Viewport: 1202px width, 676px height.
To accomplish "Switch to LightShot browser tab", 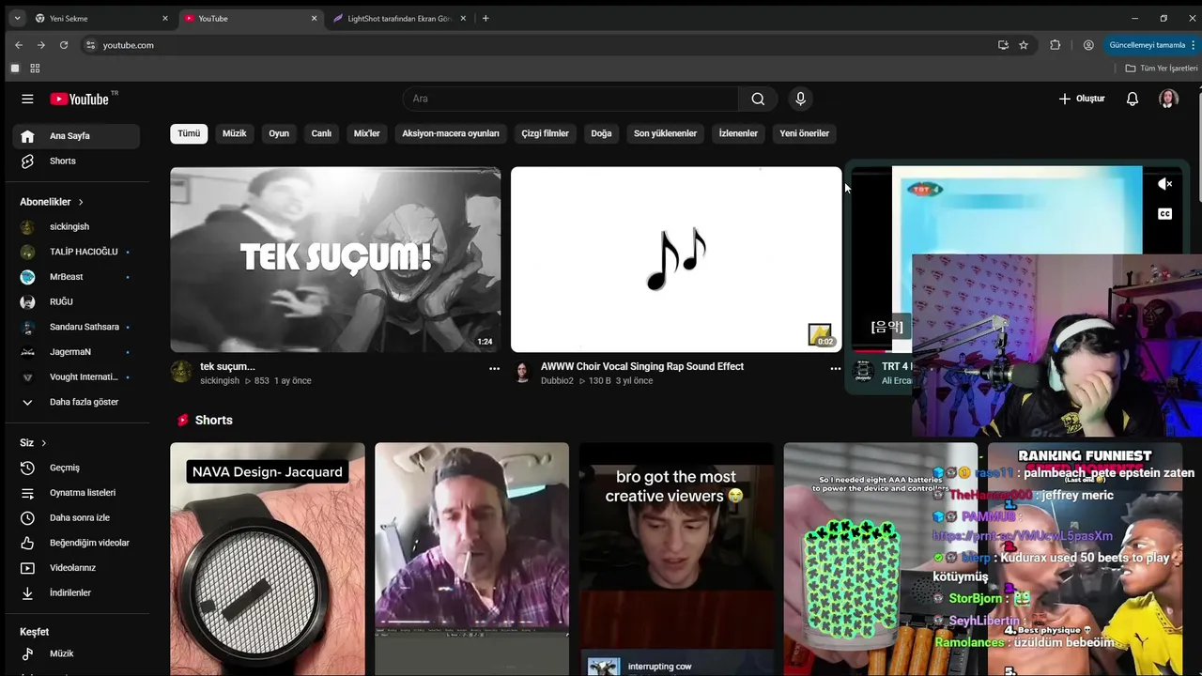I will click(399, 18).
